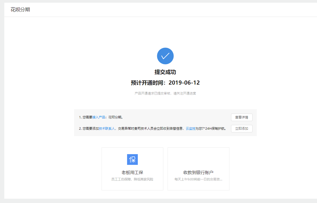Click the 预计开通时间：2019-06-12 text

point(165,83)
